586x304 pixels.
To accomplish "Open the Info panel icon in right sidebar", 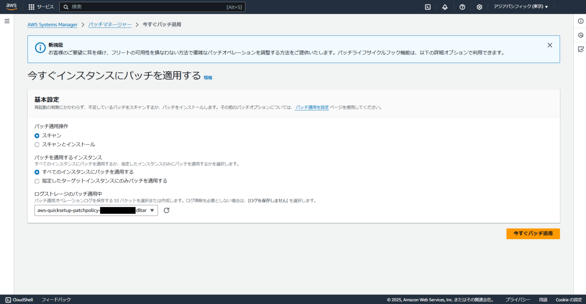I will coord(580,21).
